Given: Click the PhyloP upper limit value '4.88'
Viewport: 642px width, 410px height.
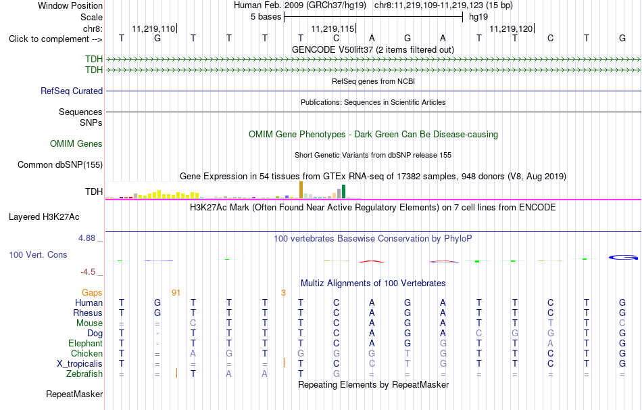Looking at the screenshot, I should pos(87,238).
